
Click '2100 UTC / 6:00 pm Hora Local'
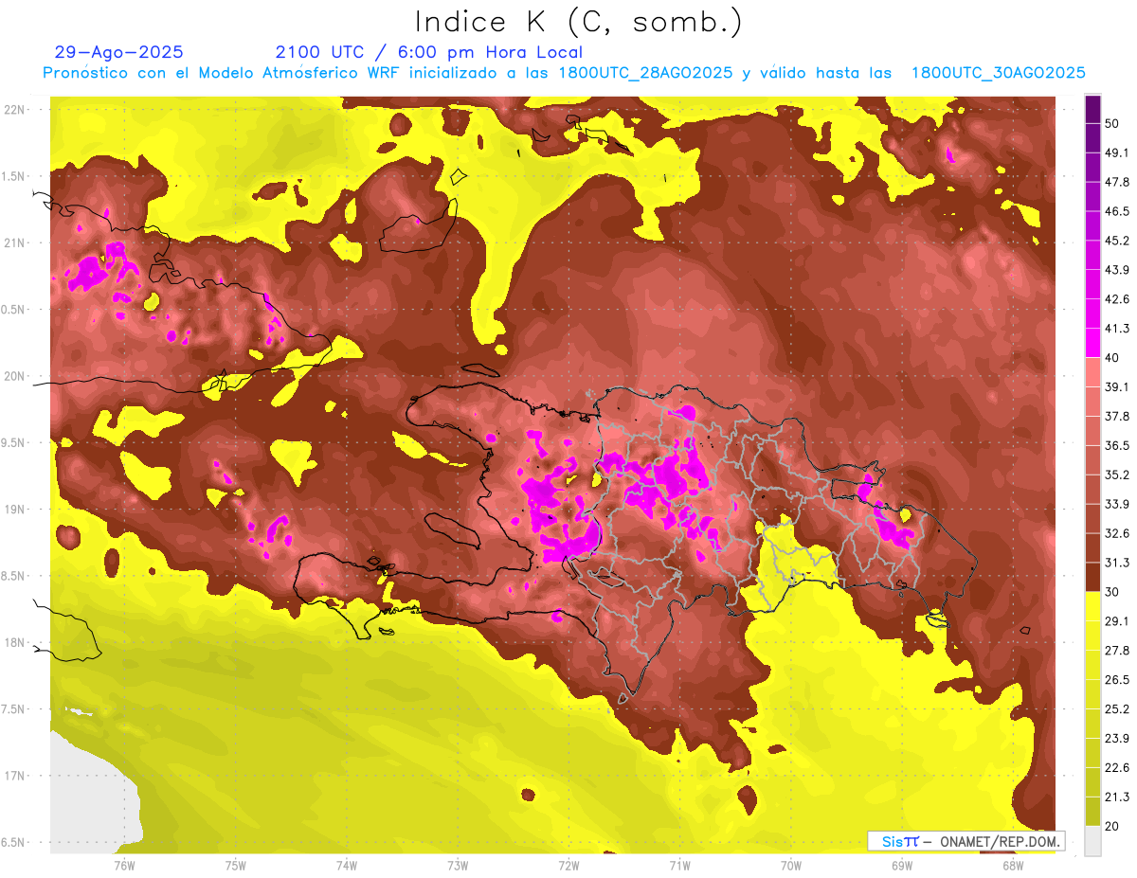click(429, 52)
